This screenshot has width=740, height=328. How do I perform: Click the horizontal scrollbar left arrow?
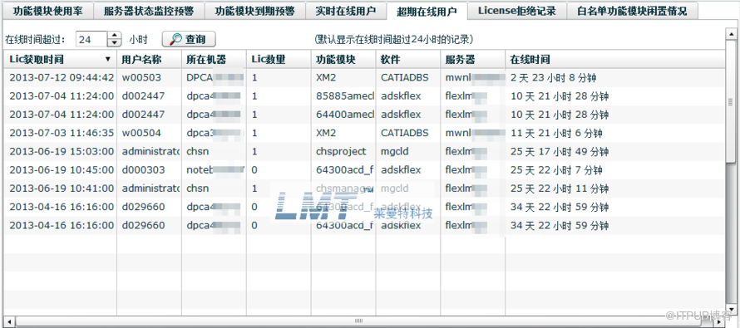(x=8, y=321)
